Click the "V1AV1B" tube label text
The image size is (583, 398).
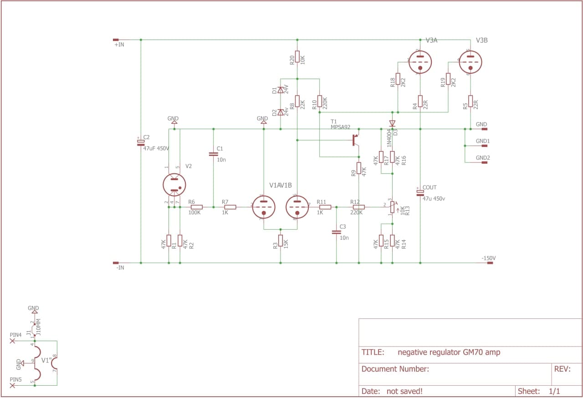click(281, 185)
